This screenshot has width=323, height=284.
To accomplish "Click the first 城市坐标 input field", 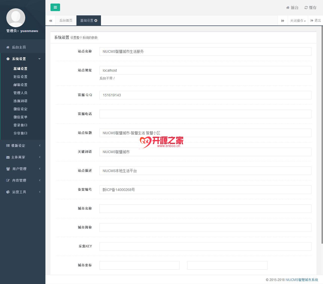I will coord(140,265).
